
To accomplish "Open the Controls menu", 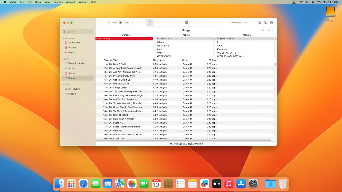I will 58,2.
